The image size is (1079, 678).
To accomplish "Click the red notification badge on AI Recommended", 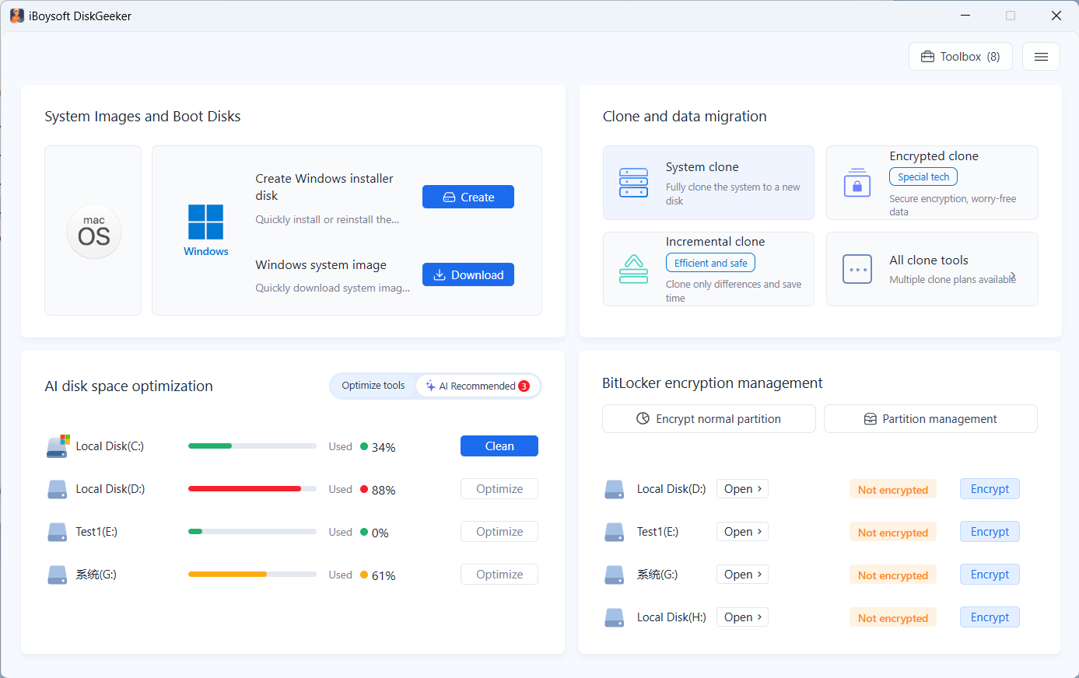I will (524, 386).
